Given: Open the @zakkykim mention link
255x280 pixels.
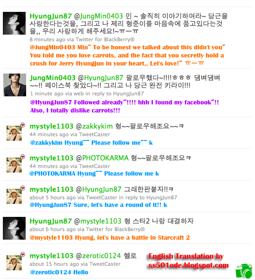Looking at the screenshot, I should click(94, 126).
